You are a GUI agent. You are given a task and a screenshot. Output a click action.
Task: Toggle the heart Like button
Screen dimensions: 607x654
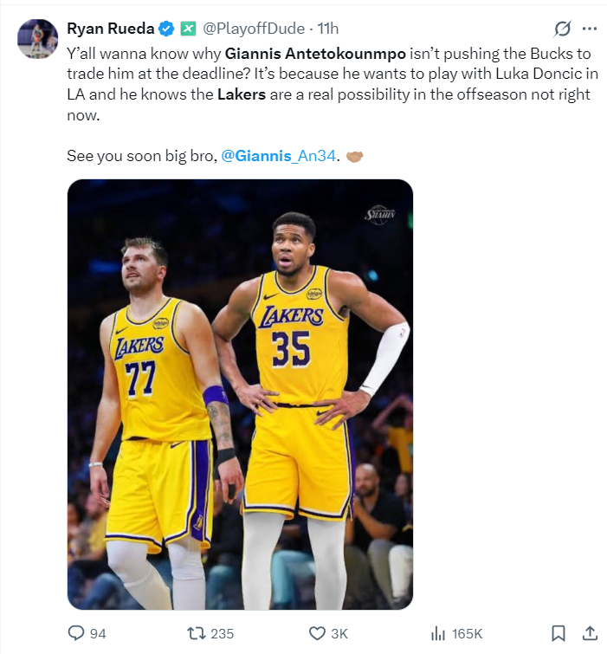(317, 633)
